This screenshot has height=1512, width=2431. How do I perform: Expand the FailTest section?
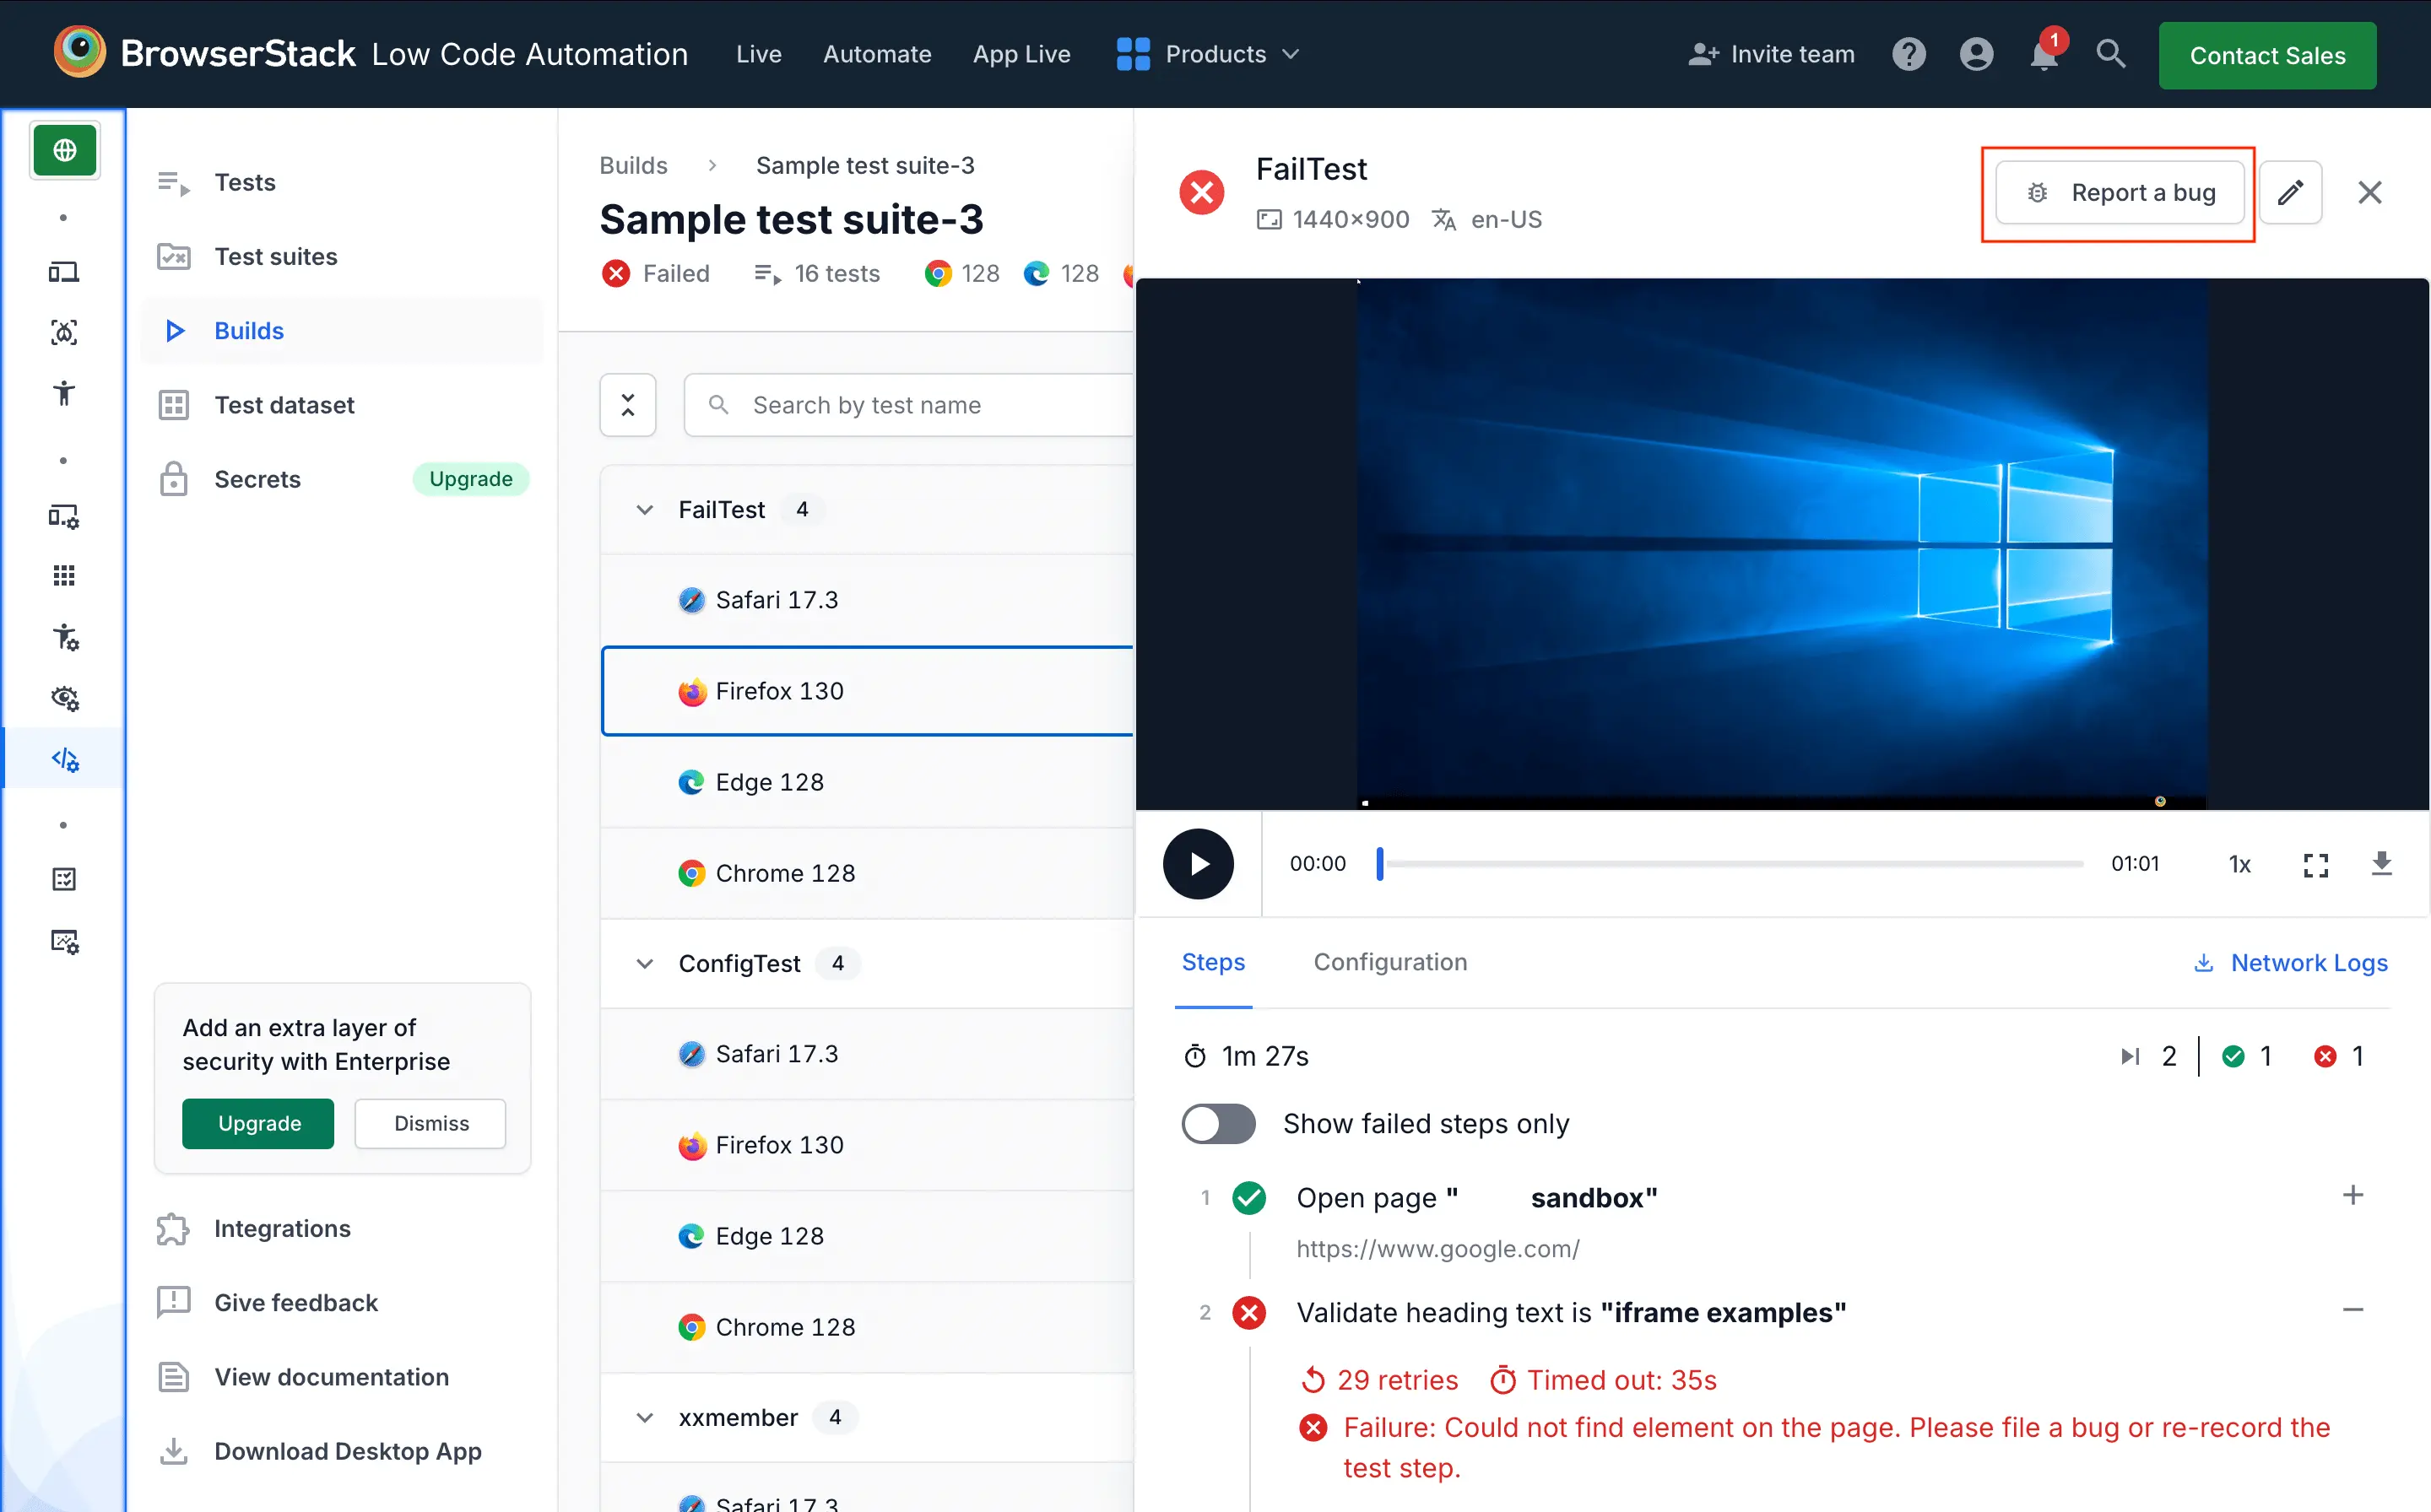(645, 509)
